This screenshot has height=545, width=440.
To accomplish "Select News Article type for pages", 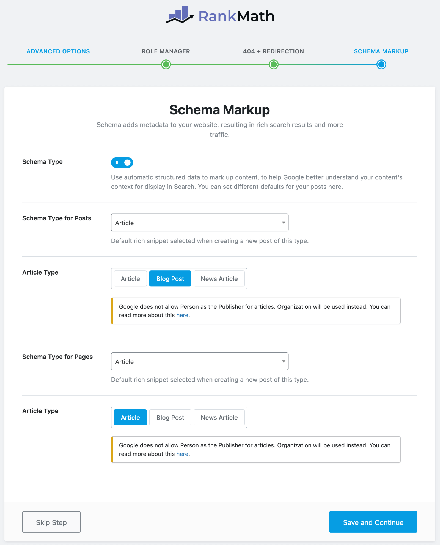I will (219, 417).
